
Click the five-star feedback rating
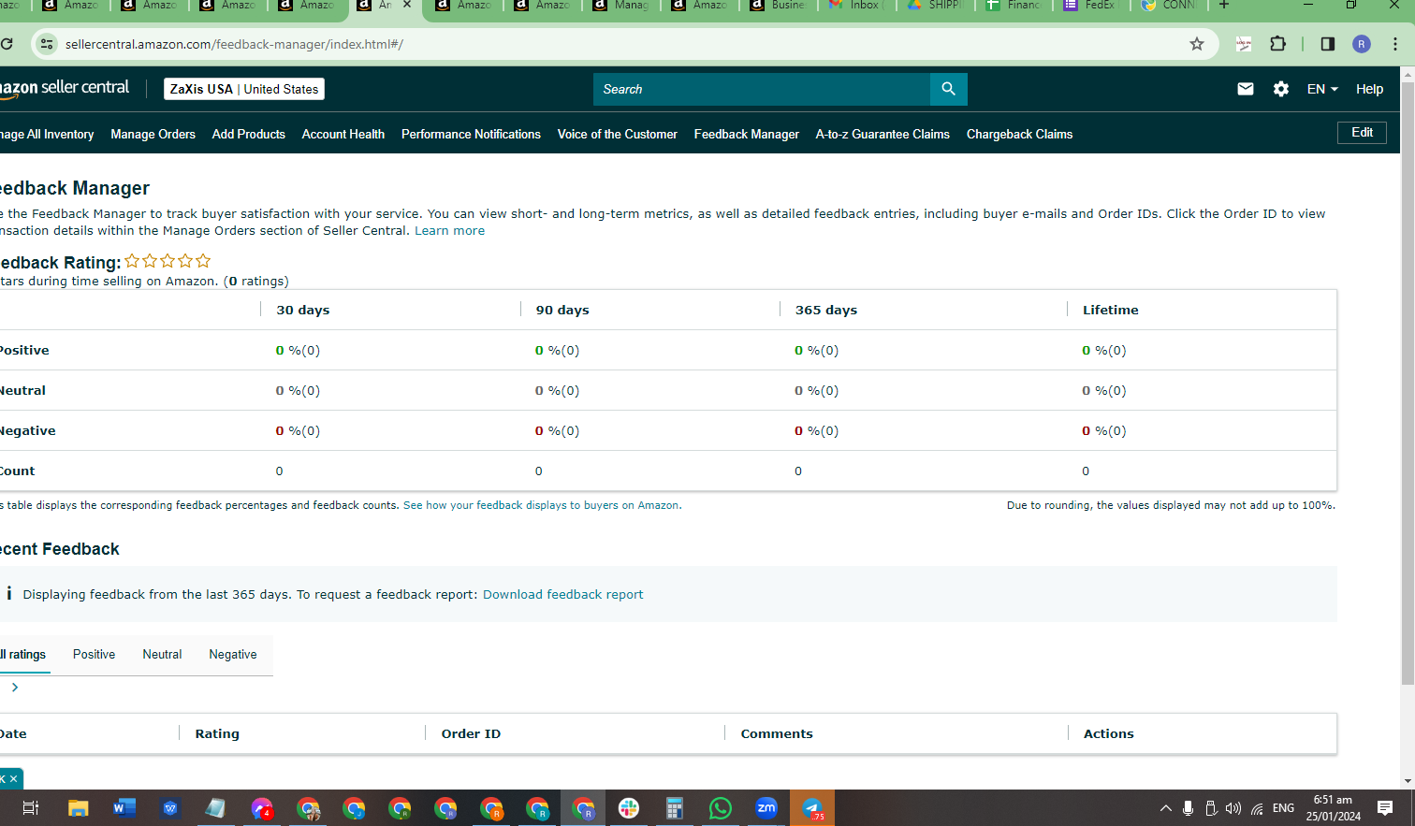[168, 261]
